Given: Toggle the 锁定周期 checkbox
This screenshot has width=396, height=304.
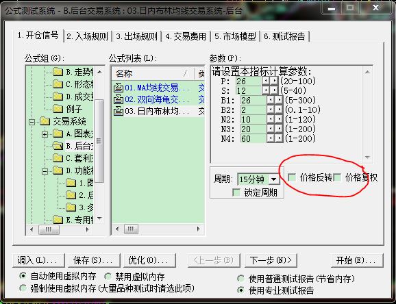Looking at the screenshot, I should coord(236,192).
